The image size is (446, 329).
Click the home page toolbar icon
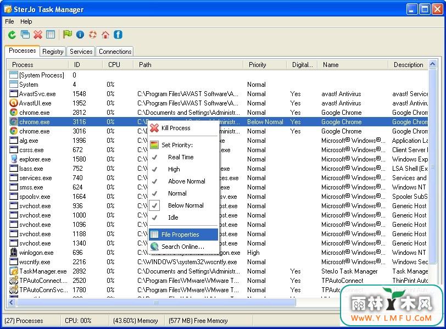(x=105, y=35)
